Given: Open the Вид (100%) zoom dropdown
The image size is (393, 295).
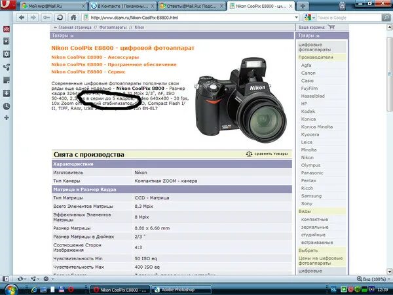Looking at the screenshot, I should (373, 279).
